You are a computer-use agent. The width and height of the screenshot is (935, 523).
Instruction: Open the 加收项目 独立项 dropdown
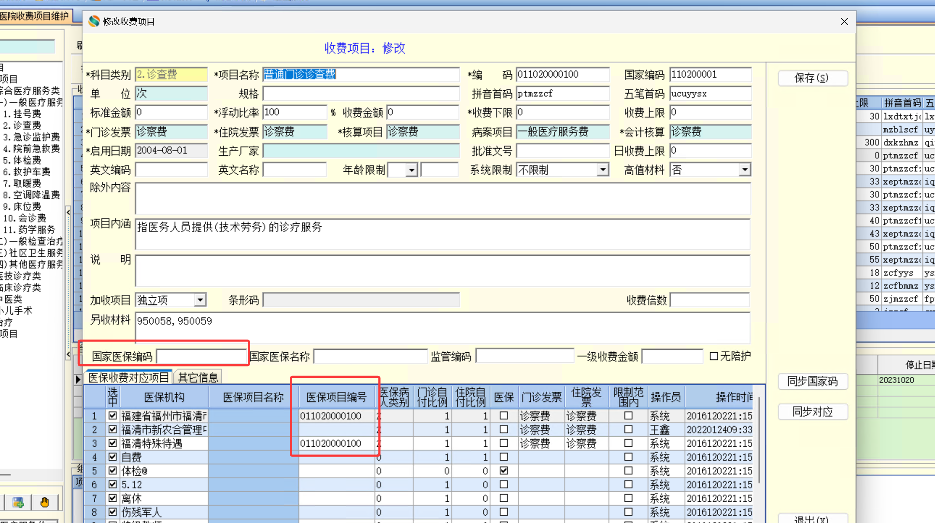coord(200,300)
